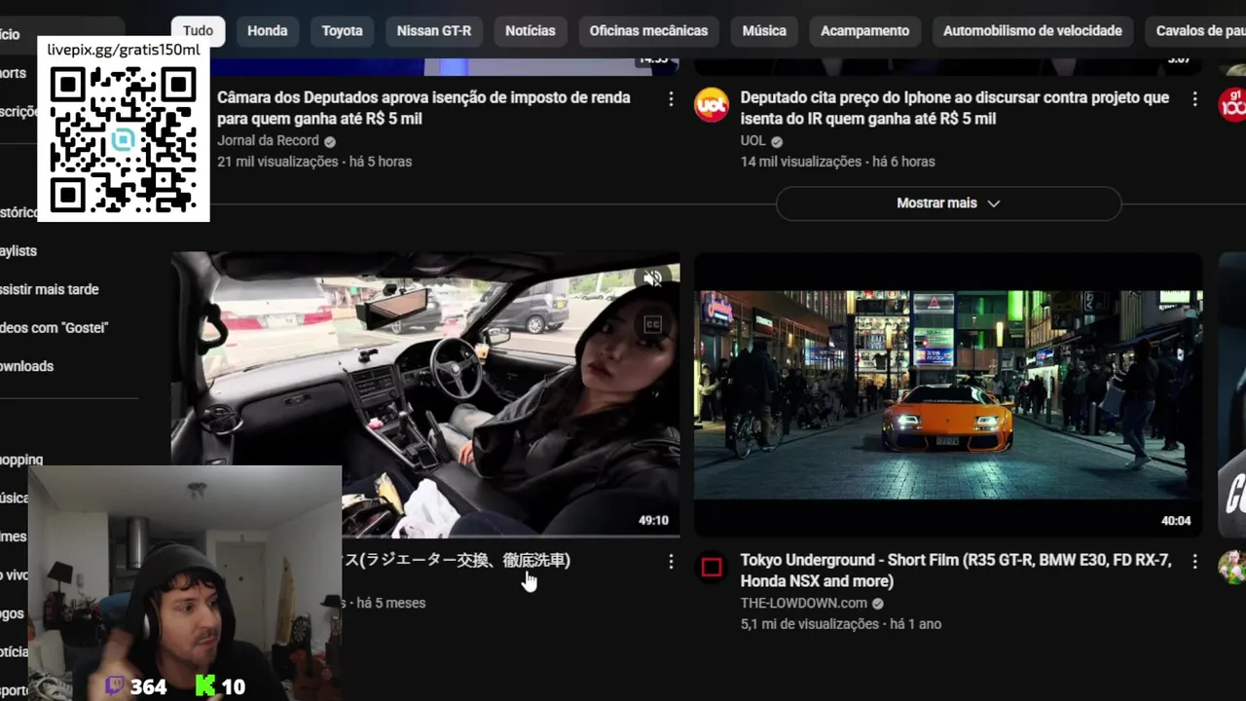Open options menu for Tokyo Underground video

[x=1194, y=562]
